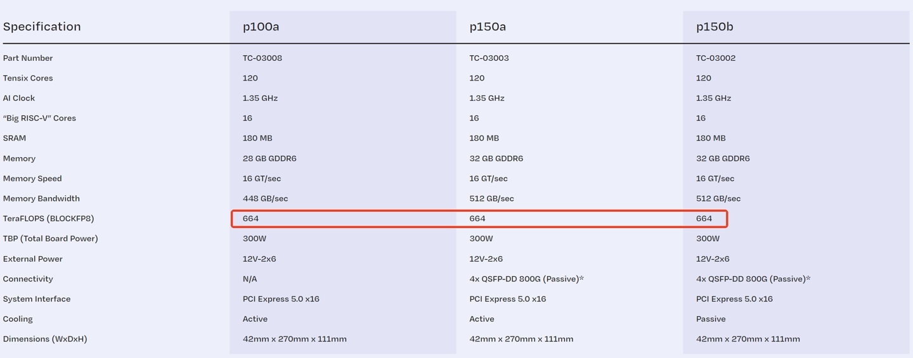This screenshot has width=913, height=358.
Task: Click the p150a column header
Action: [x=488, y=27]
